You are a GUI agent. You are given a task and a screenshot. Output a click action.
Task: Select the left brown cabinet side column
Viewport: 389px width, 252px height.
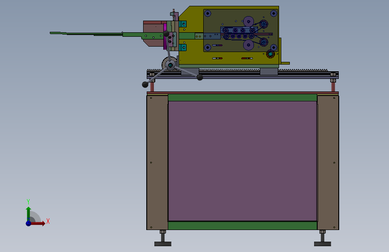(157, 162)
